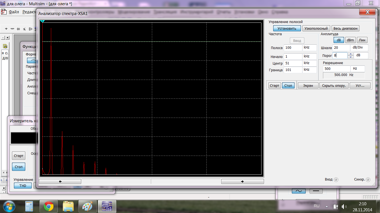Click the design toolbox up-arrow button
The image size is (380, 213).
tap(3, 37)
